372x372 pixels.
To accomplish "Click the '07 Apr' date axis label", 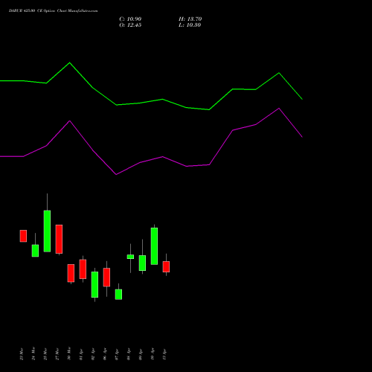I will pyautogui.click(x=117, y=354).
